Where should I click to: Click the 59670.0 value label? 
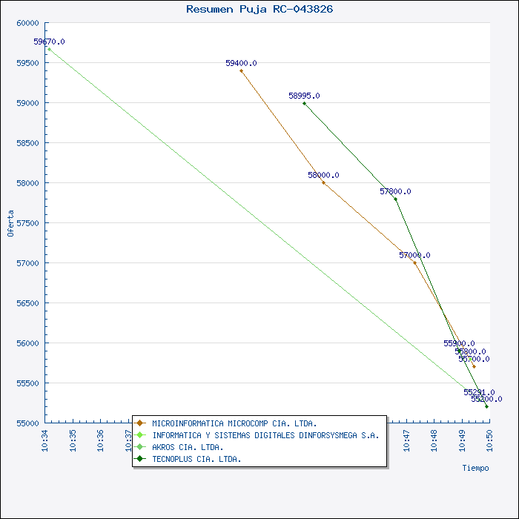[49, 42]
